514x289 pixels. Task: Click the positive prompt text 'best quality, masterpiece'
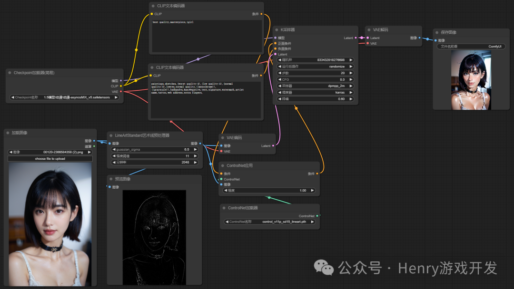(173, 22)
